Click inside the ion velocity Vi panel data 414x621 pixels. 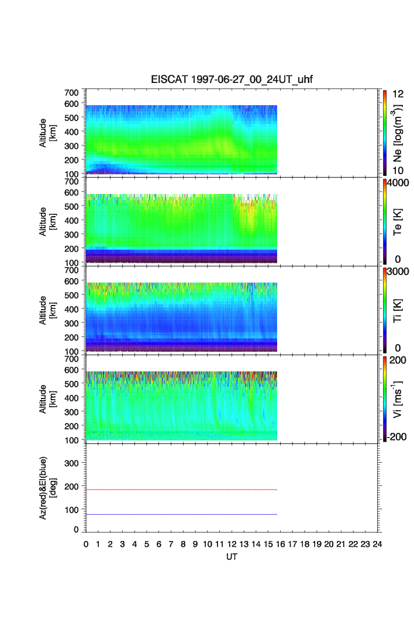[x=182, y=405]
